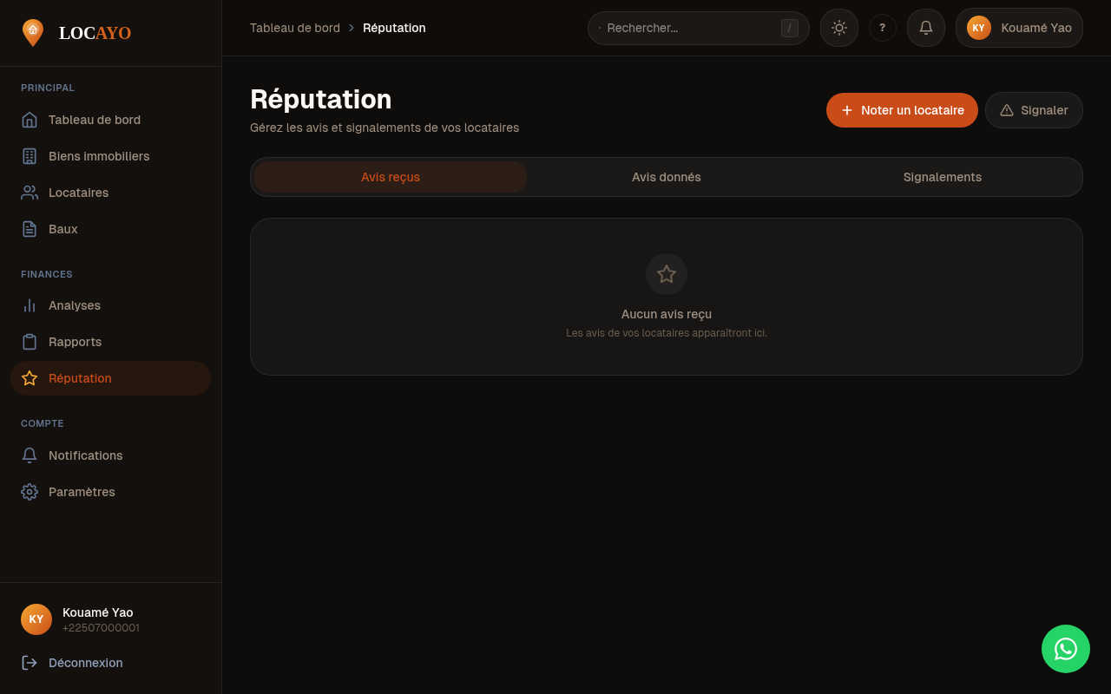The image size is (1111, 694).
Task: Open the notifications bell in top bar
Action: tap(925, 28)
